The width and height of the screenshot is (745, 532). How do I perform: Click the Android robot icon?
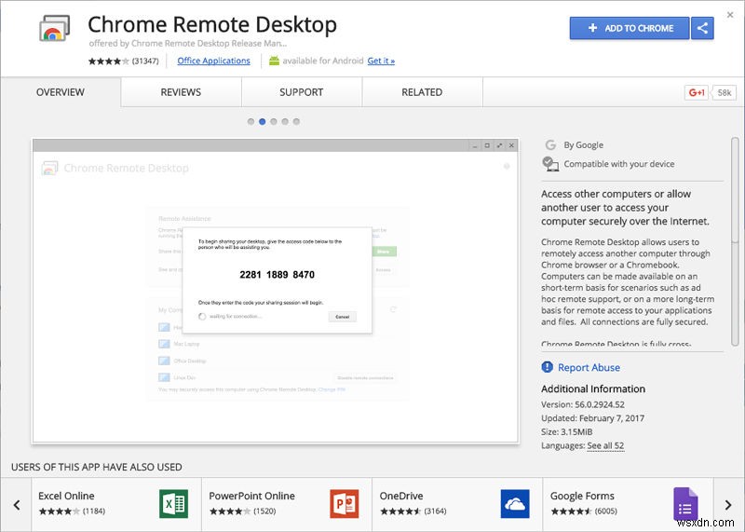click(x=274, y=61)
